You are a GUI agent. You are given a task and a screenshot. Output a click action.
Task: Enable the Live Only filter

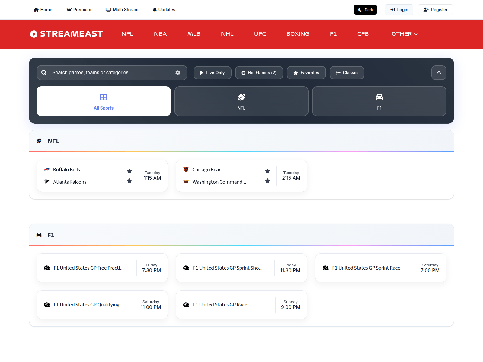(x=213, y=73)
